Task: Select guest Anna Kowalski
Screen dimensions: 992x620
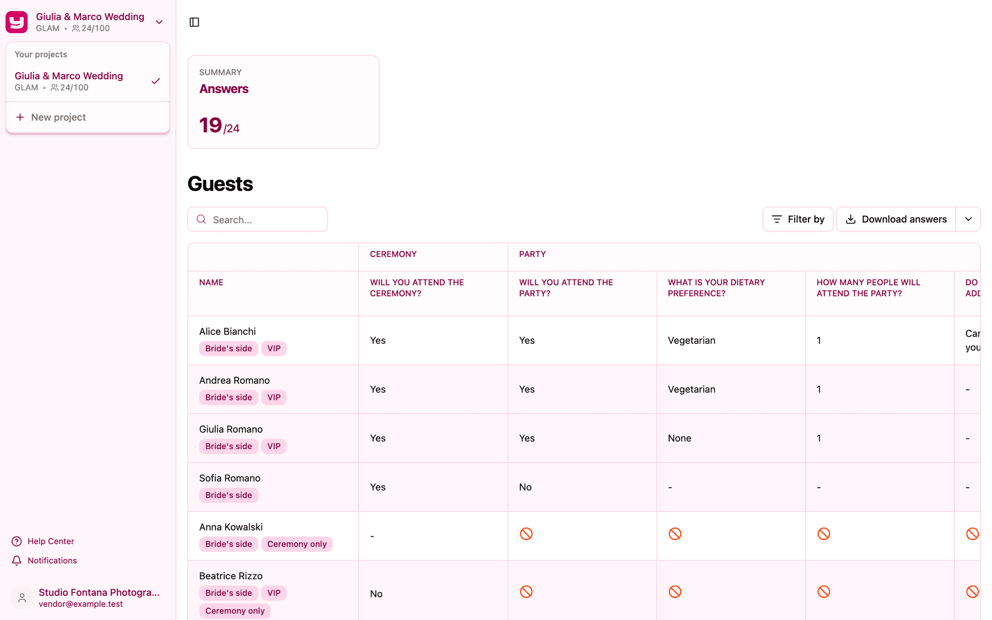Action: pyautogui.click(x=231, y=527)
